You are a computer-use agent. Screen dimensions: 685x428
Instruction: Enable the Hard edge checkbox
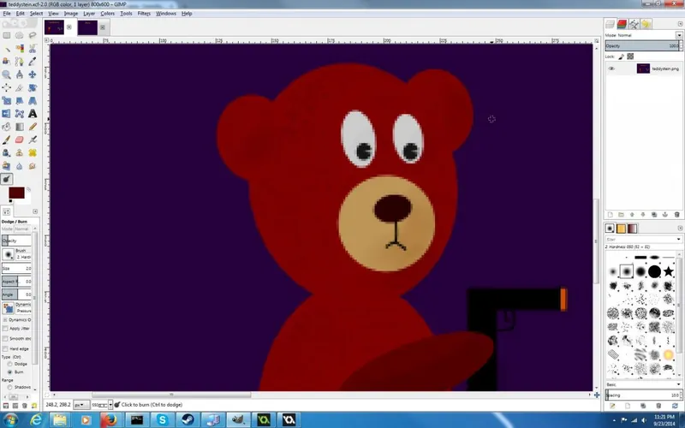(5, 349)
